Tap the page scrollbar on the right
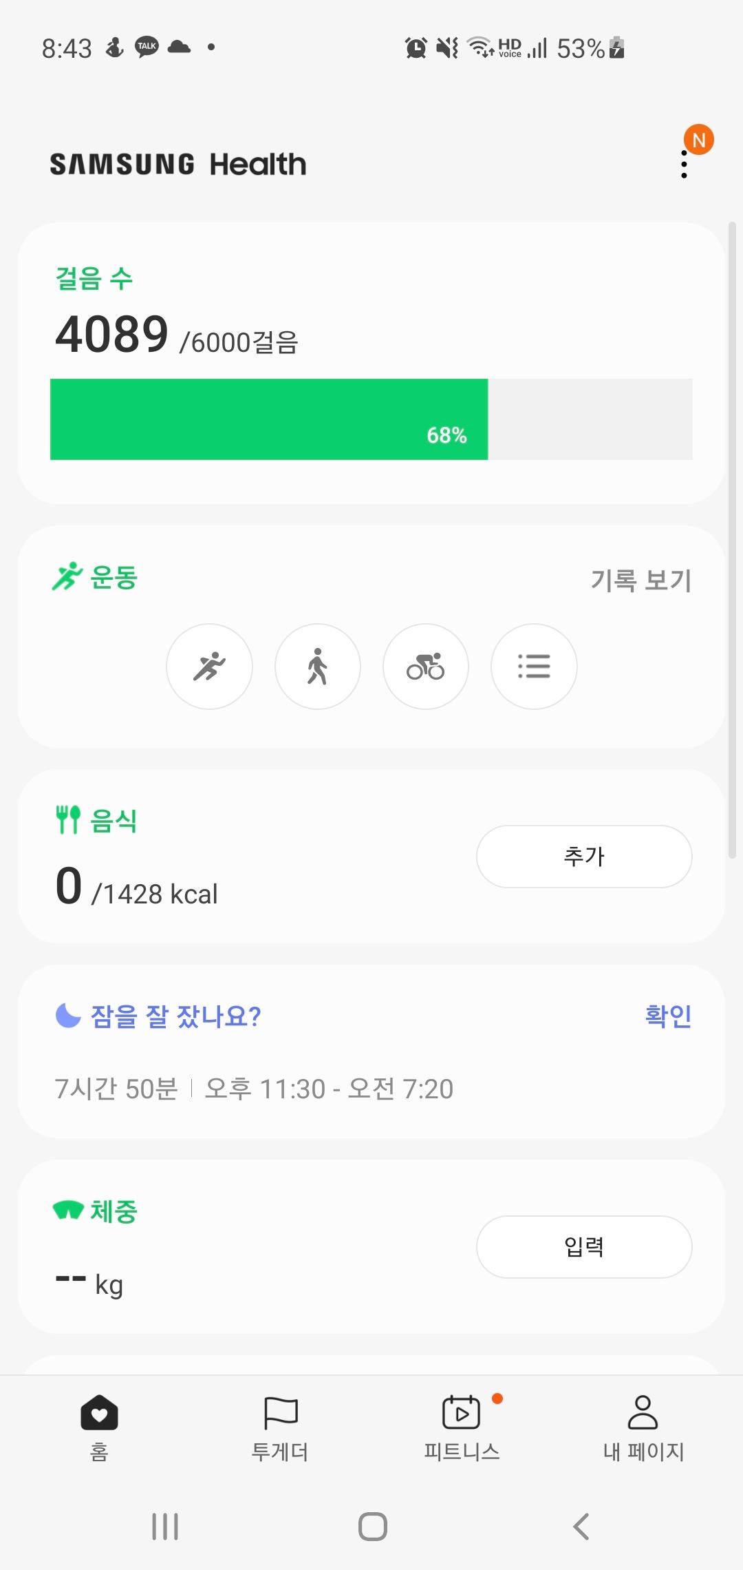Screen dimensions: 743x1570 pyautogui.click(x=732, y=540)
